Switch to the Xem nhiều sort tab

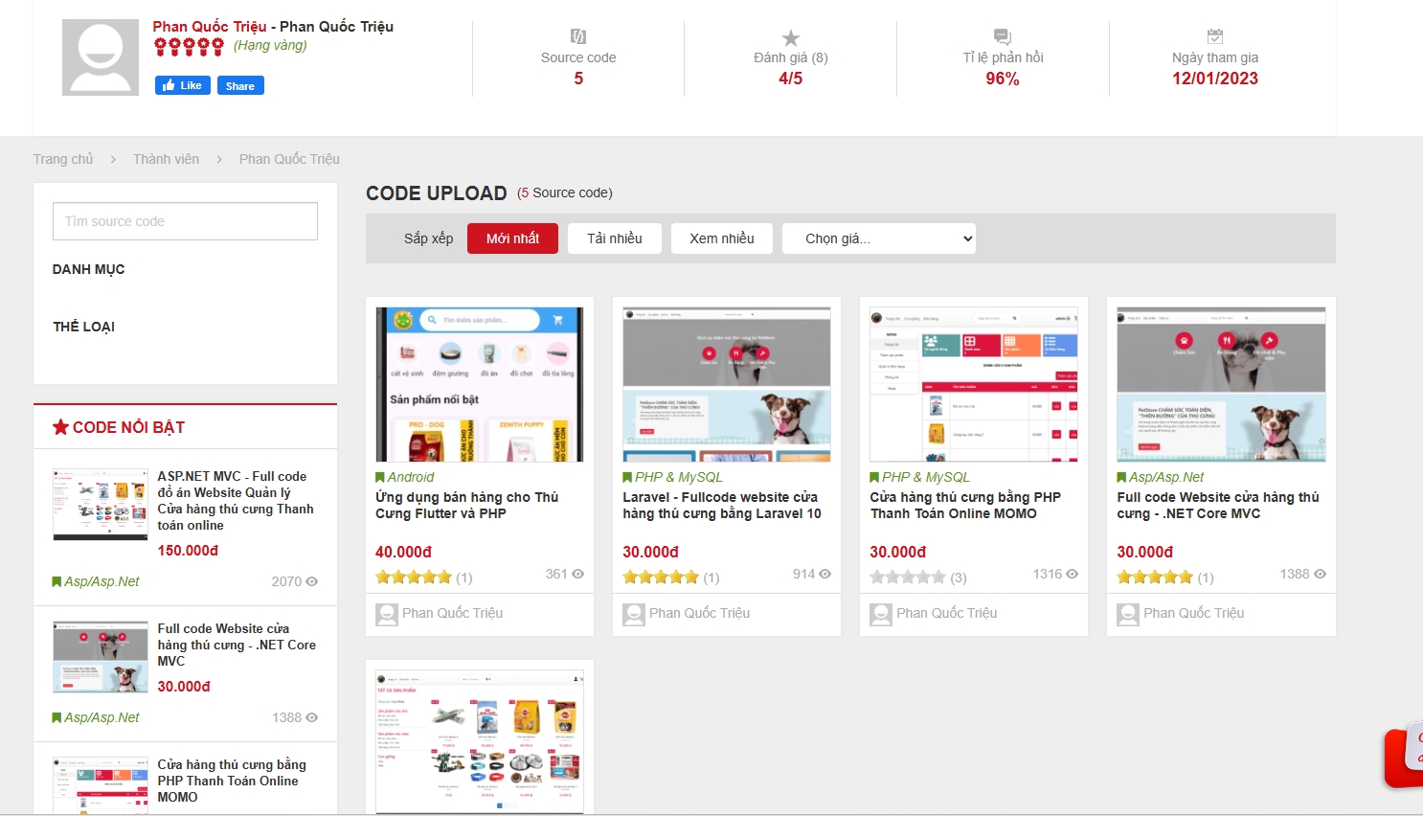[722, 238]
